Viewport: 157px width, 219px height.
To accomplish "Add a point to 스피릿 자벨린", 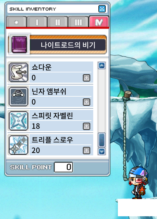I will point(87,126).
